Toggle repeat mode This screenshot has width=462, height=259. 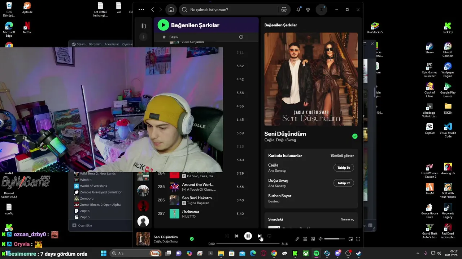[x=269, y=236]
